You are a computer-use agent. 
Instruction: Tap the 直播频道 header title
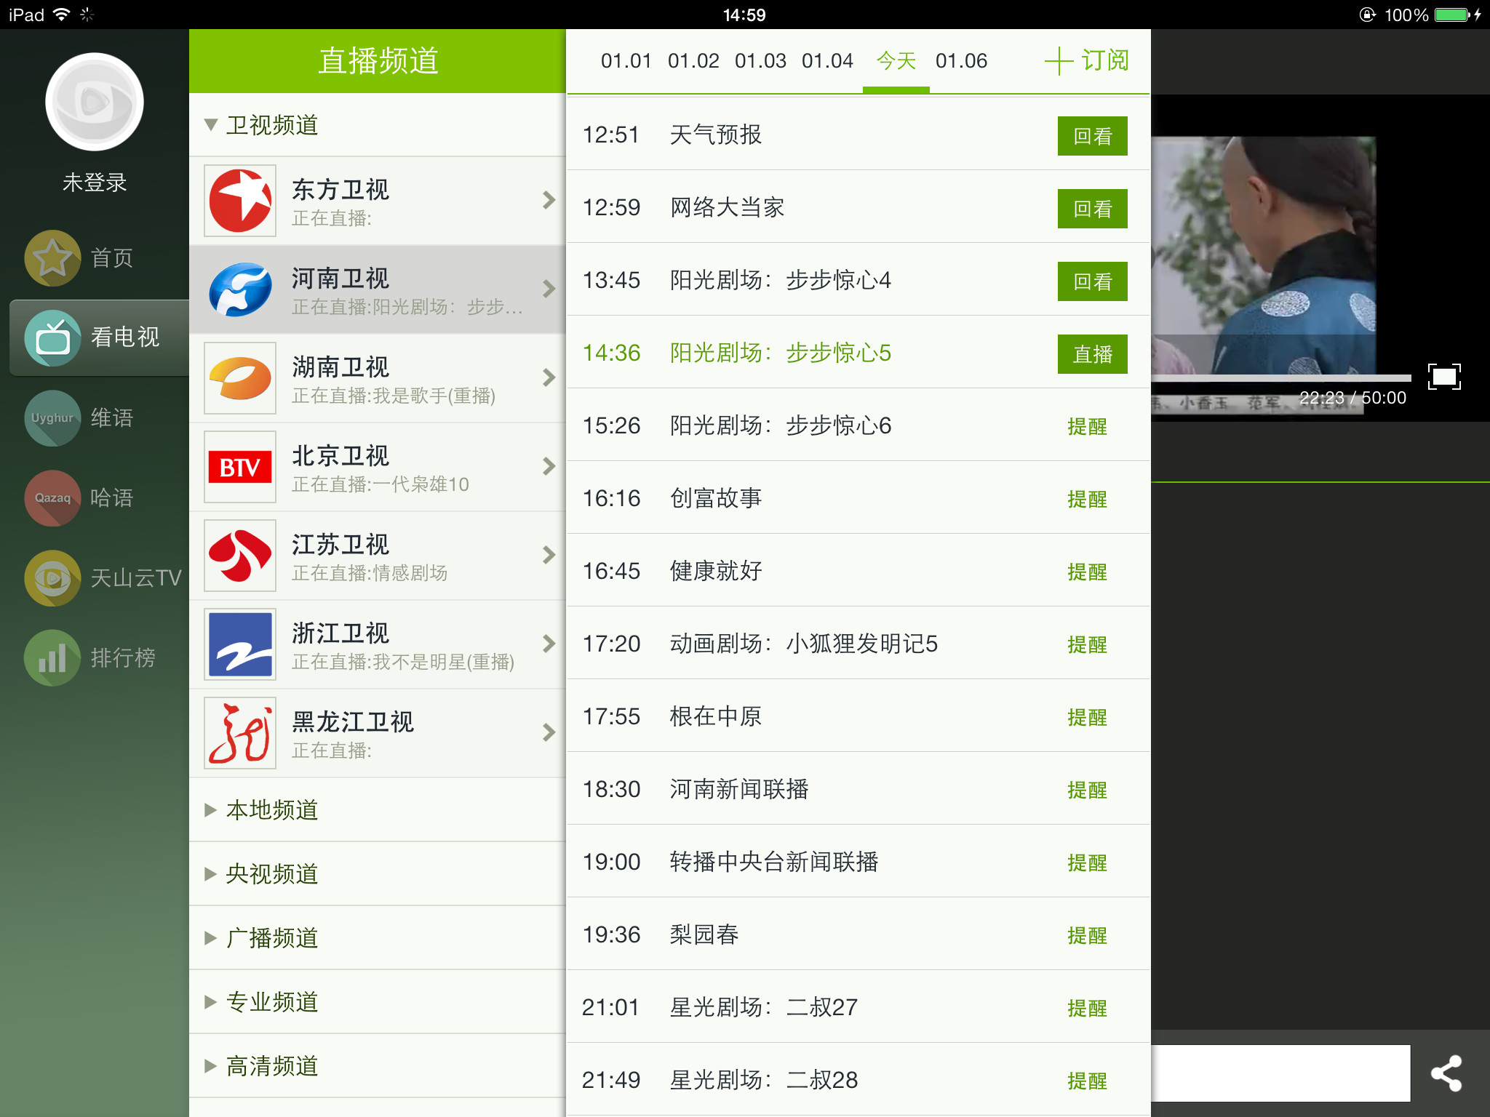tap(378, 61)
